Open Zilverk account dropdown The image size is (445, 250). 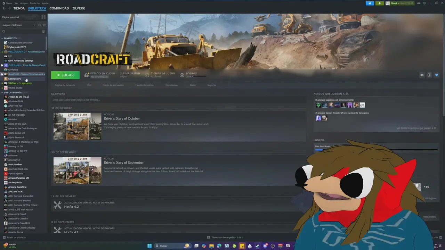click(400, 3)
